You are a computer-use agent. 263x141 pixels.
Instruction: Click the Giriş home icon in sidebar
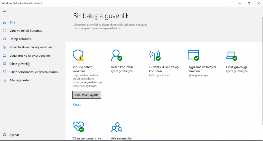[5, 22]
